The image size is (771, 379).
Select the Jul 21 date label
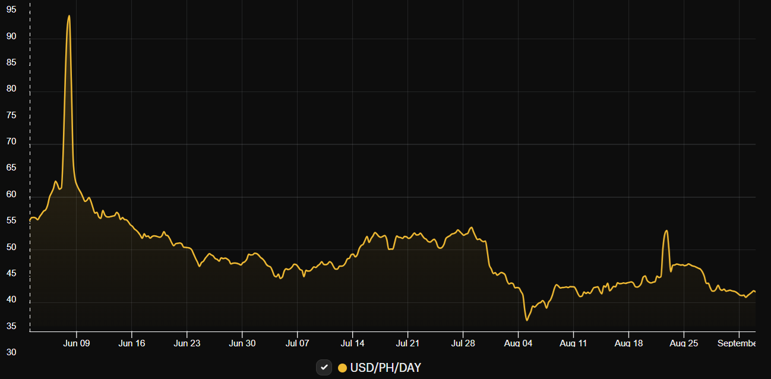pyautogui.click(x=407, y=343)
